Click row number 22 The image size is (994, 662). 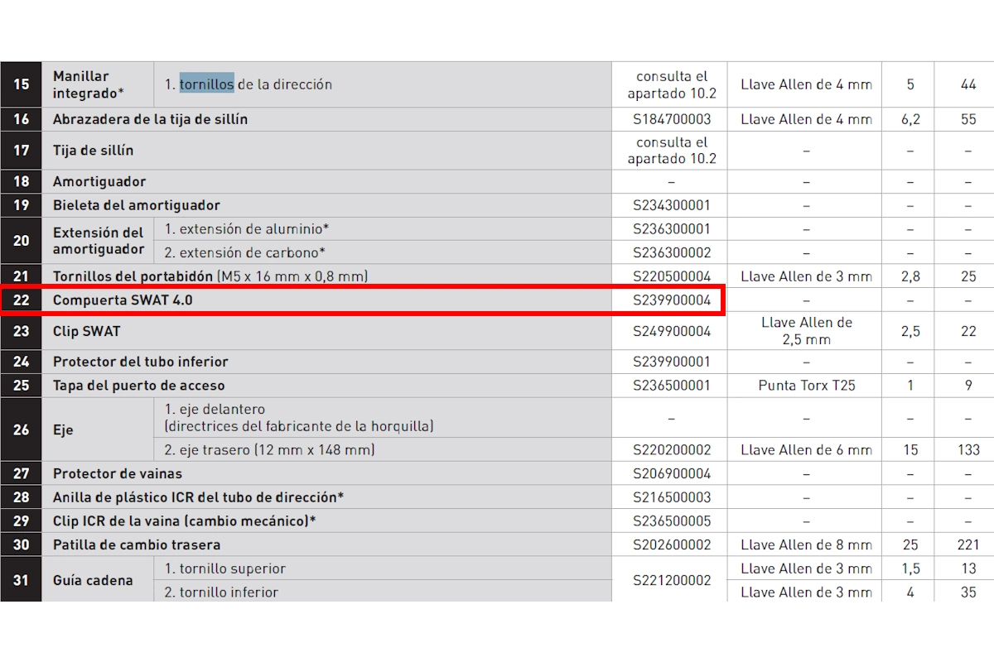(x=22, y=300)
